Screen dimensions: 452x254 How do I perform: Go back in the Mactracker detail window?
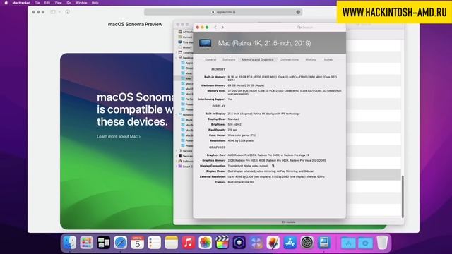(x=215, y=27)
